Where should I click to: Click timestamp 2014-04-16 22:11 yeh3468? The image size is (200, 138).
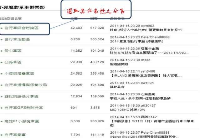click(x=132, y=71)
